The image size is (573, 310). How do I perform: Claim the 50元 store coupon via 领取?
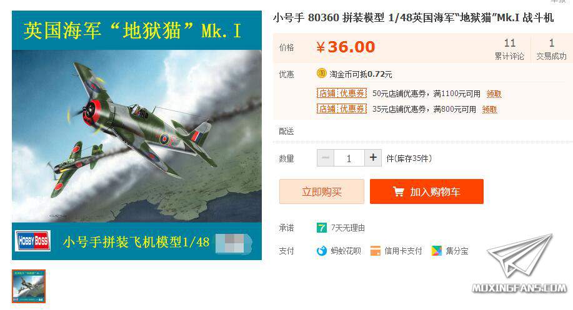(x=494, y=94)
